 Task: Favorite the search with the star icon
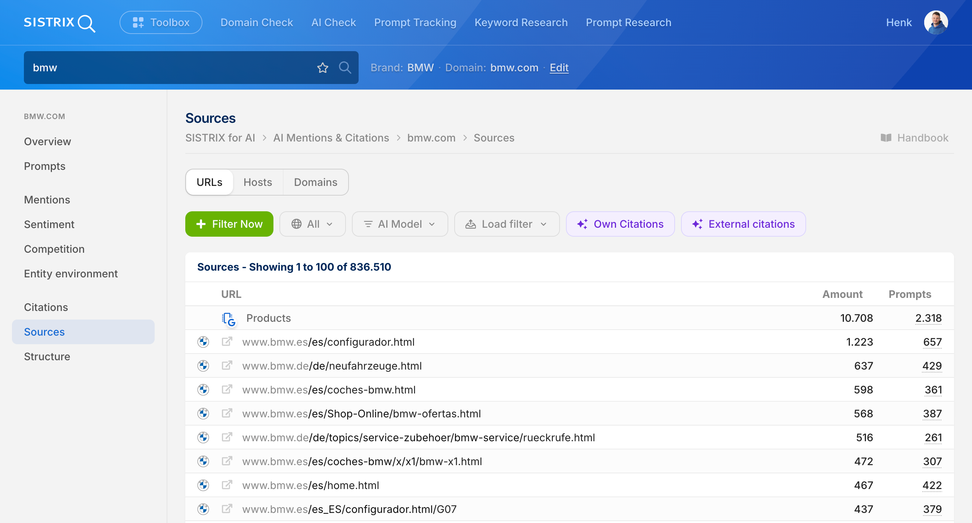point(323,68)
